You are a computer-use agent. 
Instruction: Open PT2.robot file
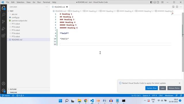tap(16, 27)
